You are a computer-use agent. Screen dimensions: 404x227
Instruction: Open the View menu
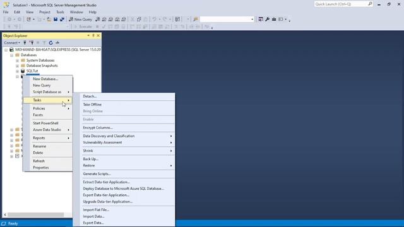tap(30, 12)
